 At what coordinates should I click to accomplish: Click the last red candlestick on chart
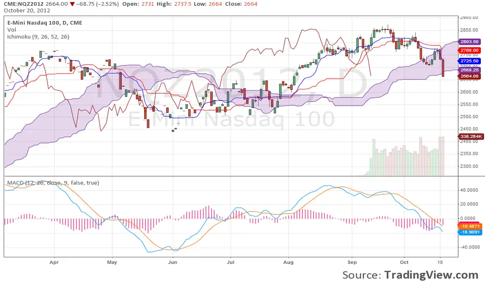(443, 68)
